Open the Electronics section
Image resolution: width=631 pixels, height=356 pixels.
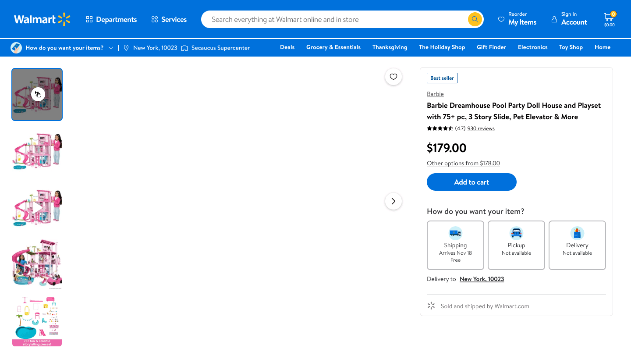[533, 47]
